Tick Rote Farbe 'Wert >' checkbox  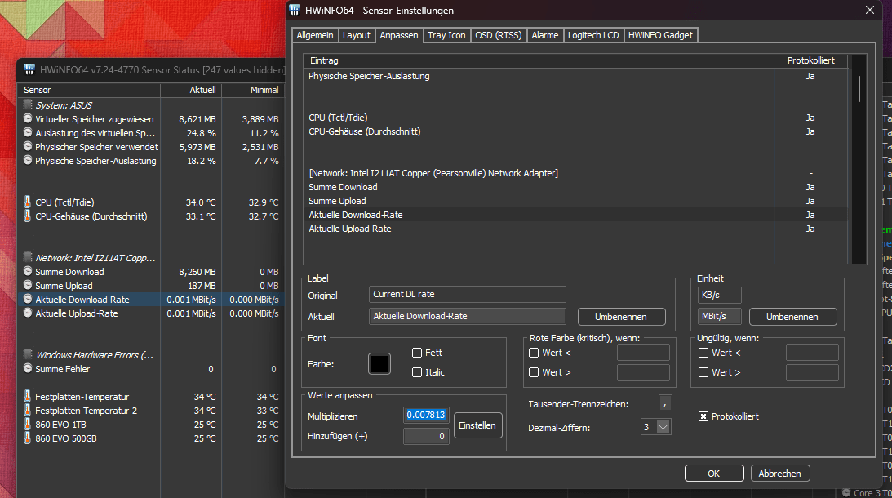534,372
